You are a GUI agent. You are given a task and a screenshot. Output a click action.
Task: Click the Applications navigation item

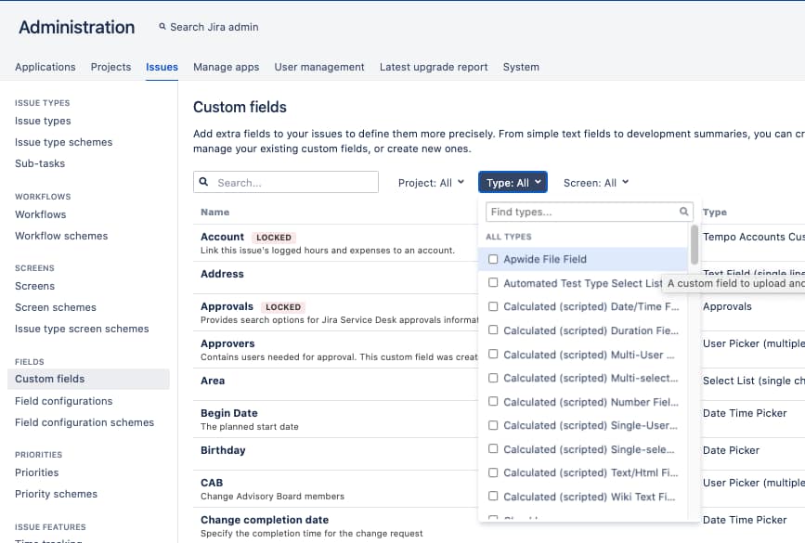(x=44, y=67)
